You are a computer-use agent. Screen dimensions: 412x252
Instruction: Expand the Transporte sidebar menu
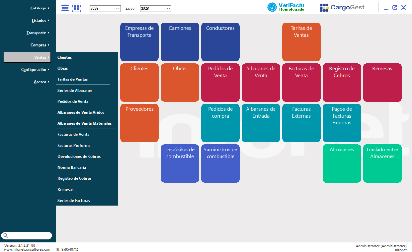(38, 33)
